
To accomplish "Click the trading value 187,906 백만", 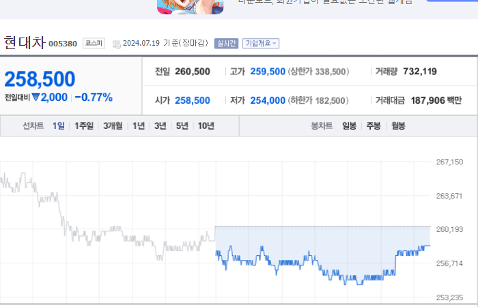I will [x=436, y=100].
